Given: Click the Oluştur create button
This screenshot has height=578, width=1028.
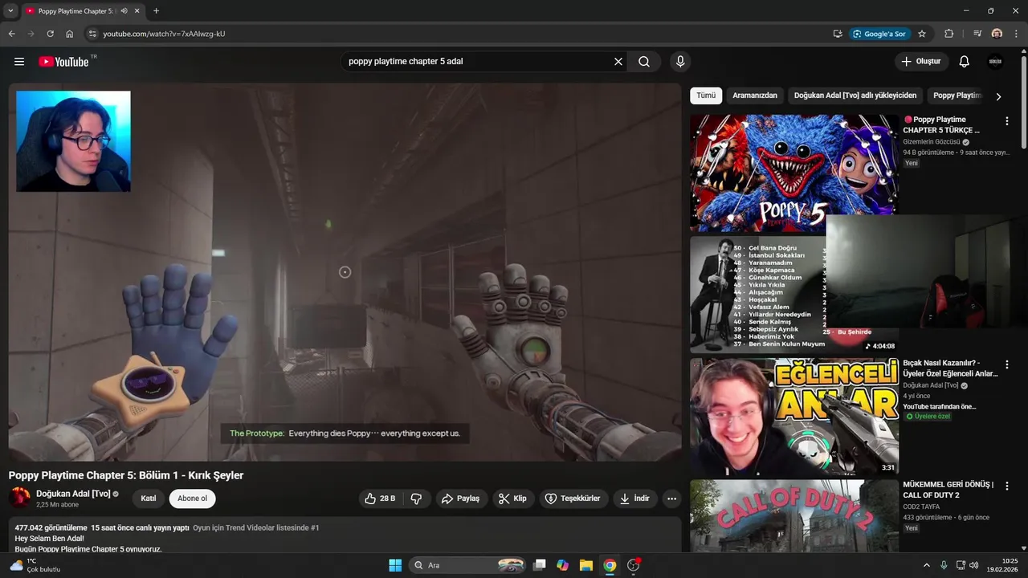Looking at the screenshot, I should [922, 62].
